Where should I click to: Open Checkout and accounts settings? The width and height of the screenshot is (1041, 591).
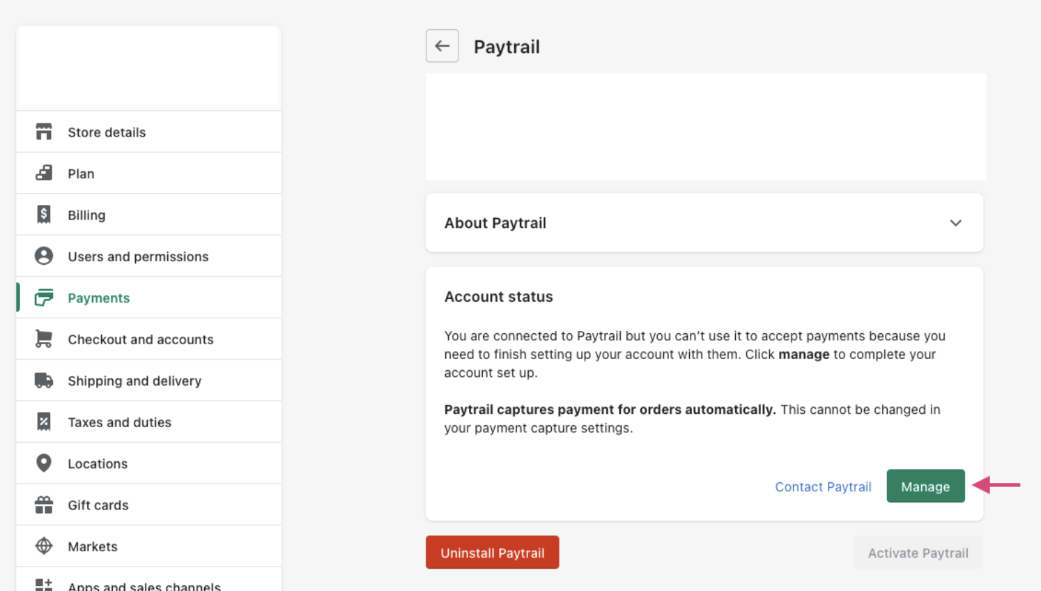coord(140,339)
